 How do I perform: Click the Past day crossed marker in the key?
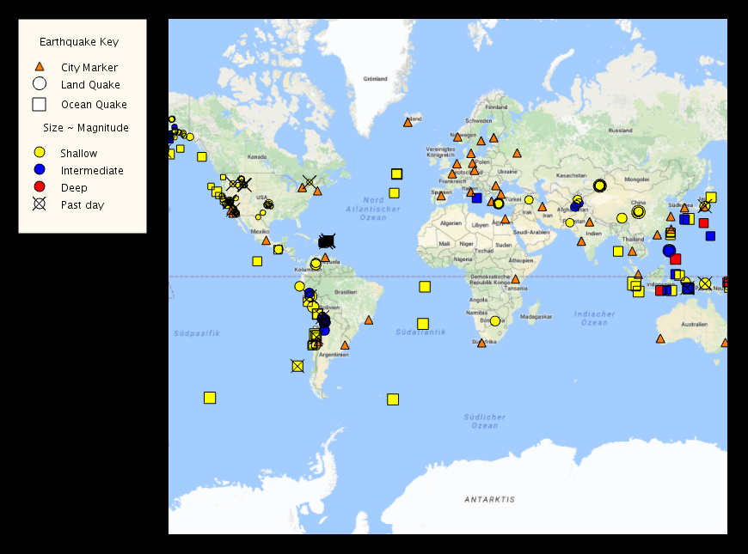point(38,205)
